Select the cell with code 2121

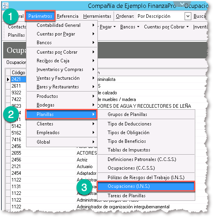click(43, 166)
